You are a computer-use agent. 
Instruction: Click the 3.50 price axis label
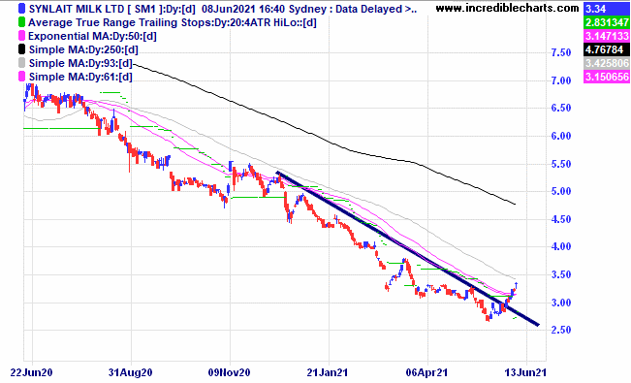coord(561,274)
